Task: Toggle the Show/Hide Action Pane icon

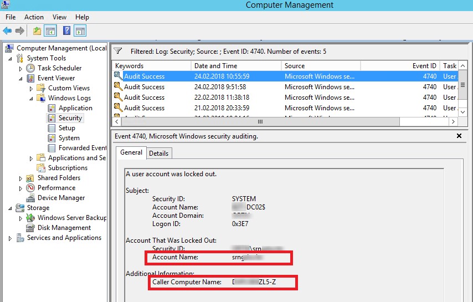Action: coord(80,31)
